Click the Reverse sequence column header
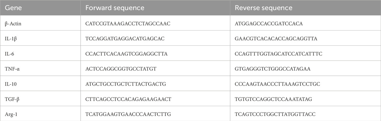The height and width of the screenshot is (121, 381). pyautogui.click(x=264, y=8)
